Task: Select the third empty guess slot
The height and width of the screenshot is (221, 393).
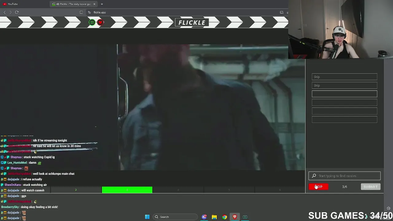Action: click(344, 94)
